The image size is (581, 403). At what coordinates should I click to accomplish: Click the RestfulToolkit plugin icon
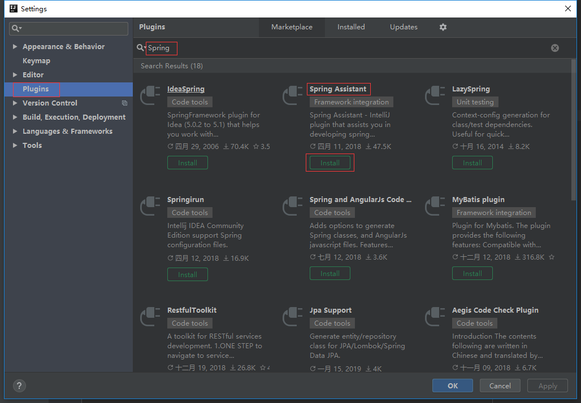click(150, 316)
